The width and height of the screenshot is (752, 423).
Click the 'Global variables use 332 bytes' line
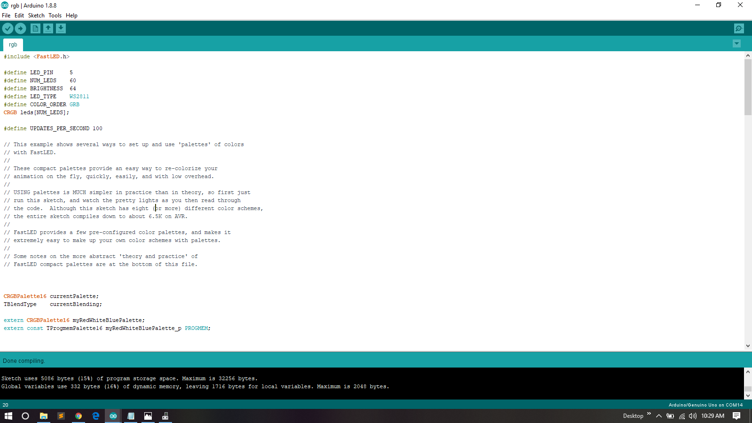[196, 387]
